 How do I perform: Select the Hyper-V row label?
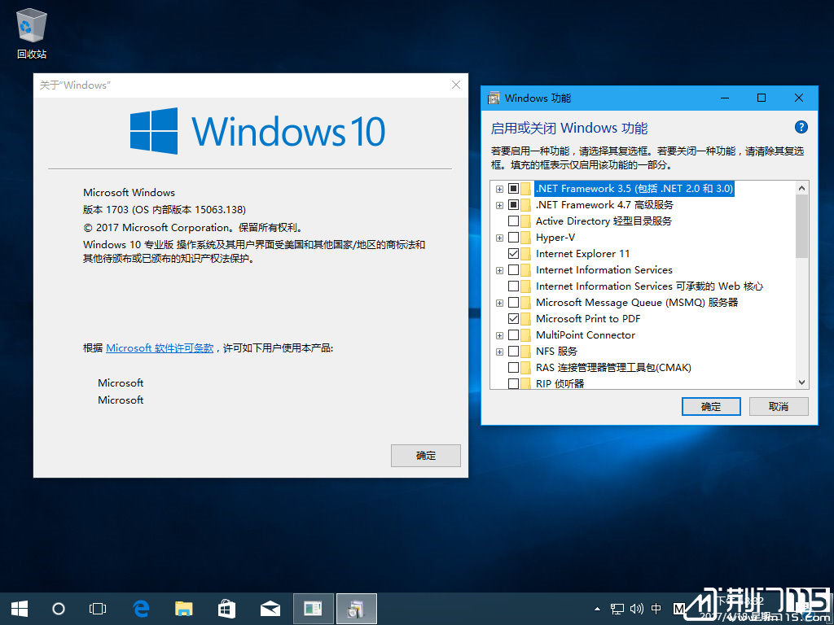click(555, 237)
